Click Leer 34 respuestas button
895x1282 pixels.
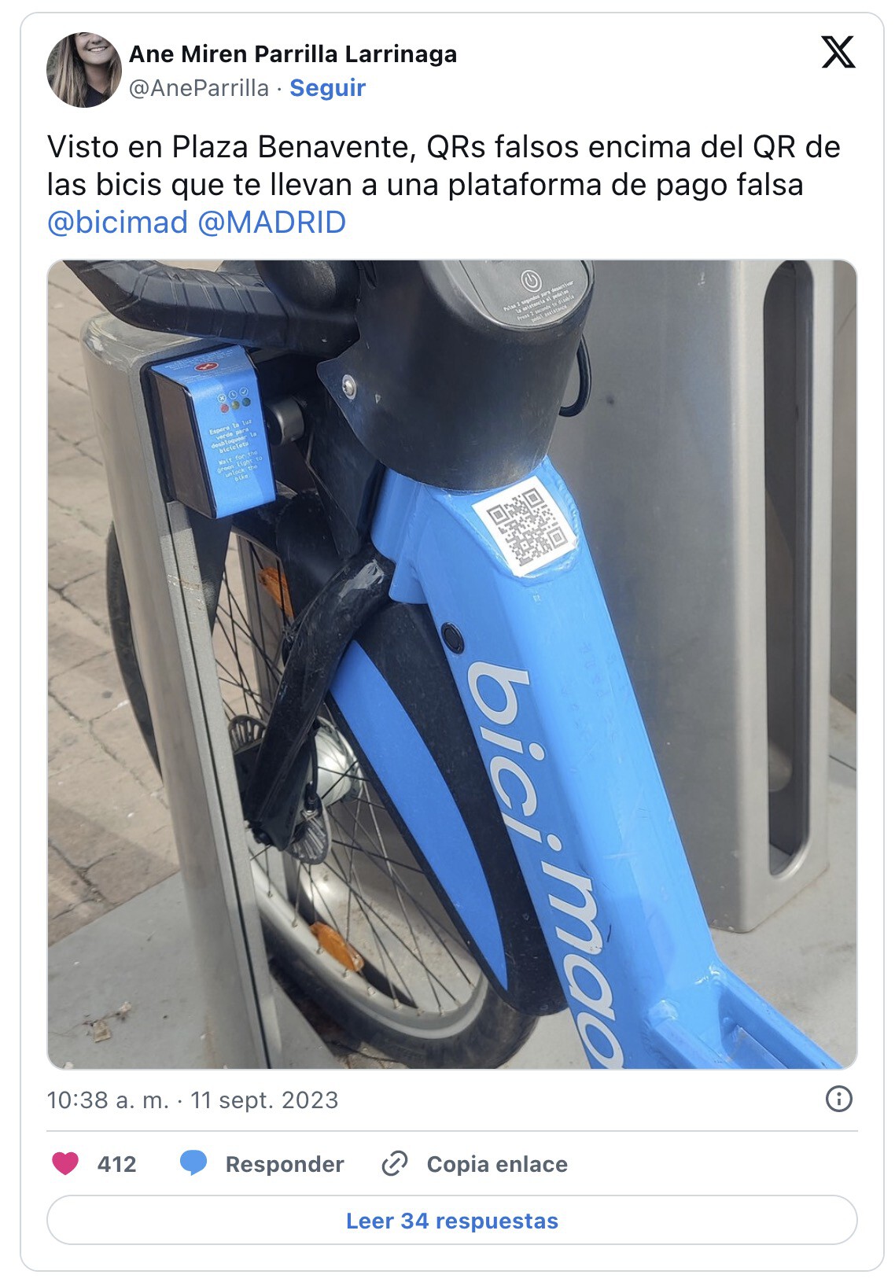(x=452, y=1220)
